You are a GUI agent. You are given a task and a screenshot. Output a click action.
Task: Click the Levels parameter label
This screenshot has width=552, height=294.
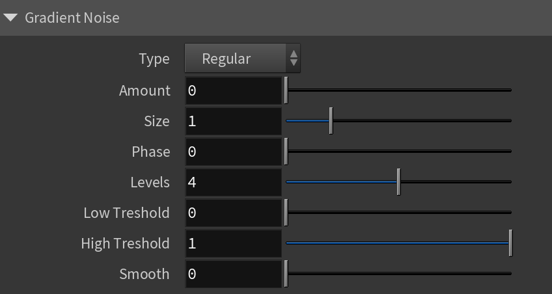[150, 183]
